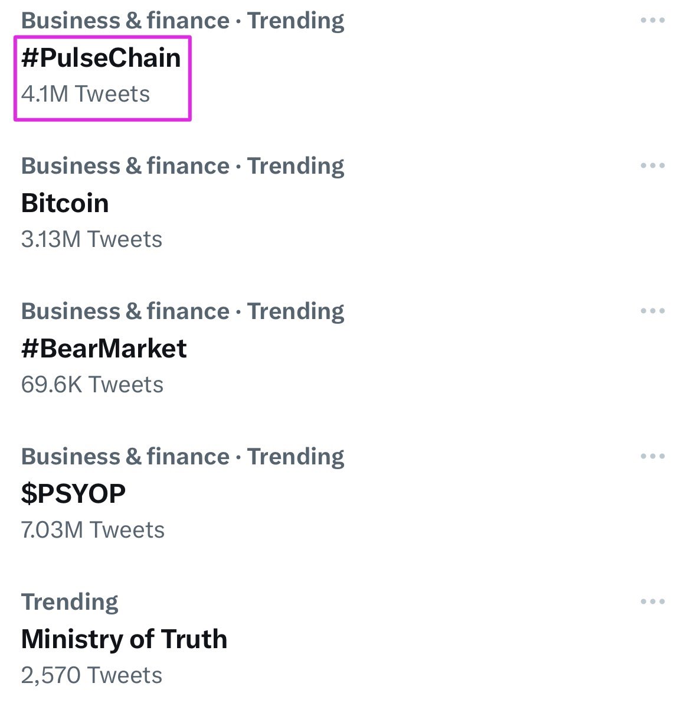Click the 2,570 Tweets count
This screenshot has height=709, width=690.
click(x=91, y=675)
